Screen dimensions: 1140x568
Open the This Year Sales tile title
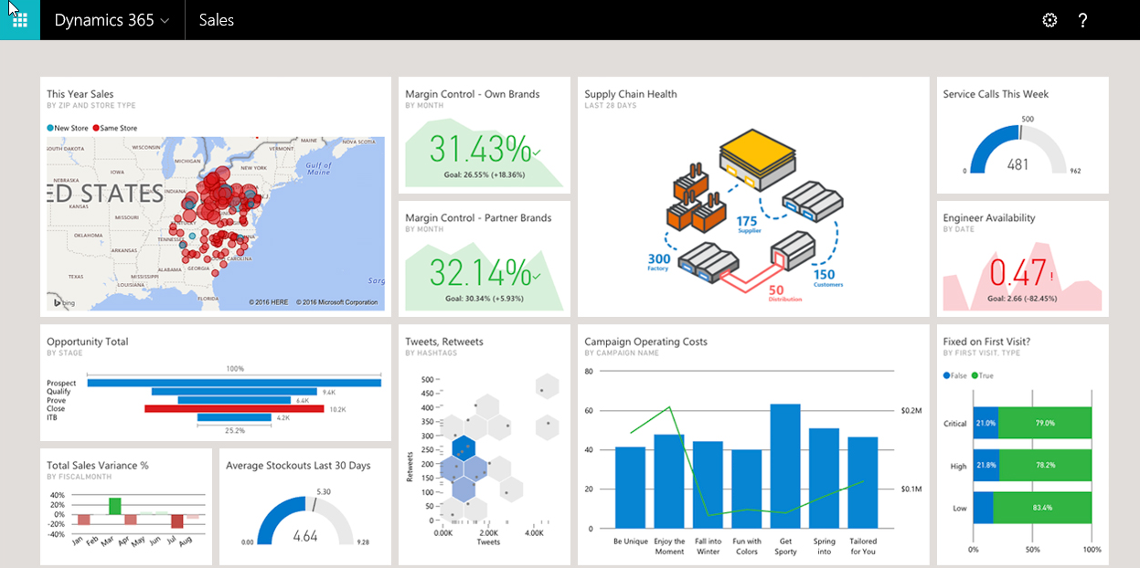click(80, 94)
